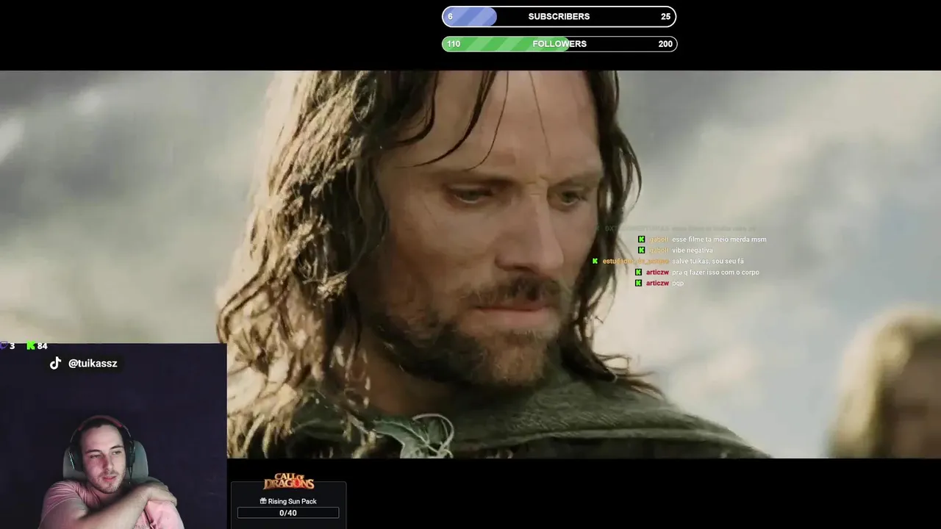Viewport: 941px width, 529px height.
Task: Click the main movie video frame
Action: [470, 264]
